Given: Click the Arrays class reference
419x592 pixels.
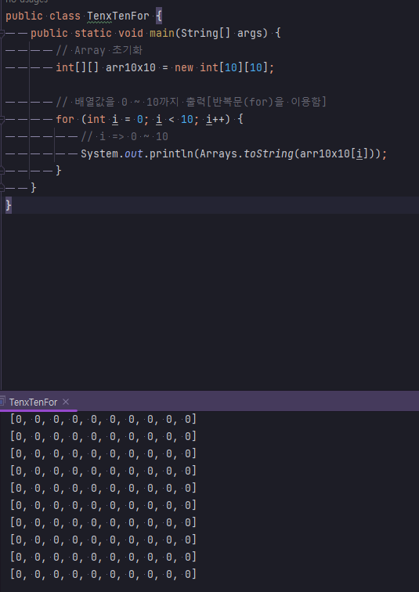Looking at the screenshot, I should coord(219,153).
